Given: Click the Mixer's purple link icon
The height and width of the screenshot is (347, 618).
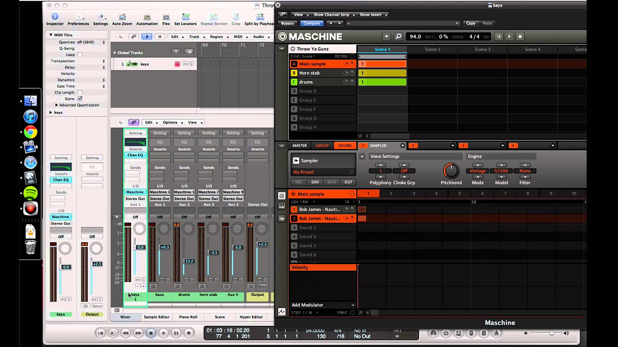Looking at the screenshot, I should pos(134,122).
